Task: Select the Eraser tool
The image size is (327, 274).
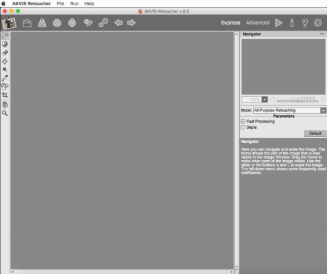Action: (5, 53)
